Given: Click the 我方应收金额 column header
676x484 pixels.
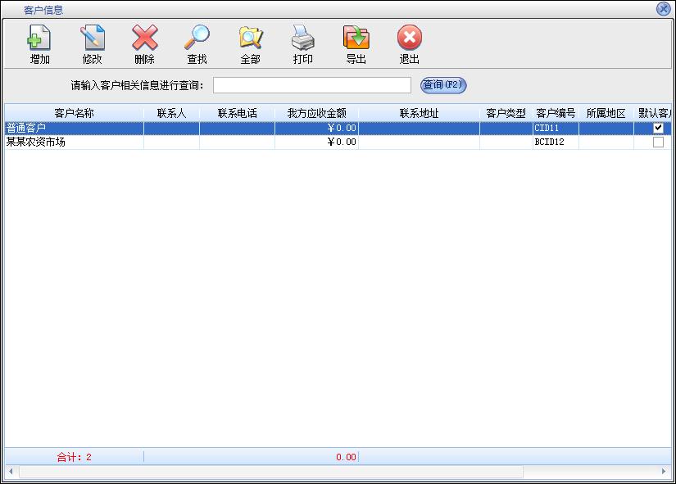Looking at the screenshot, I should click(x=316, y=114).
